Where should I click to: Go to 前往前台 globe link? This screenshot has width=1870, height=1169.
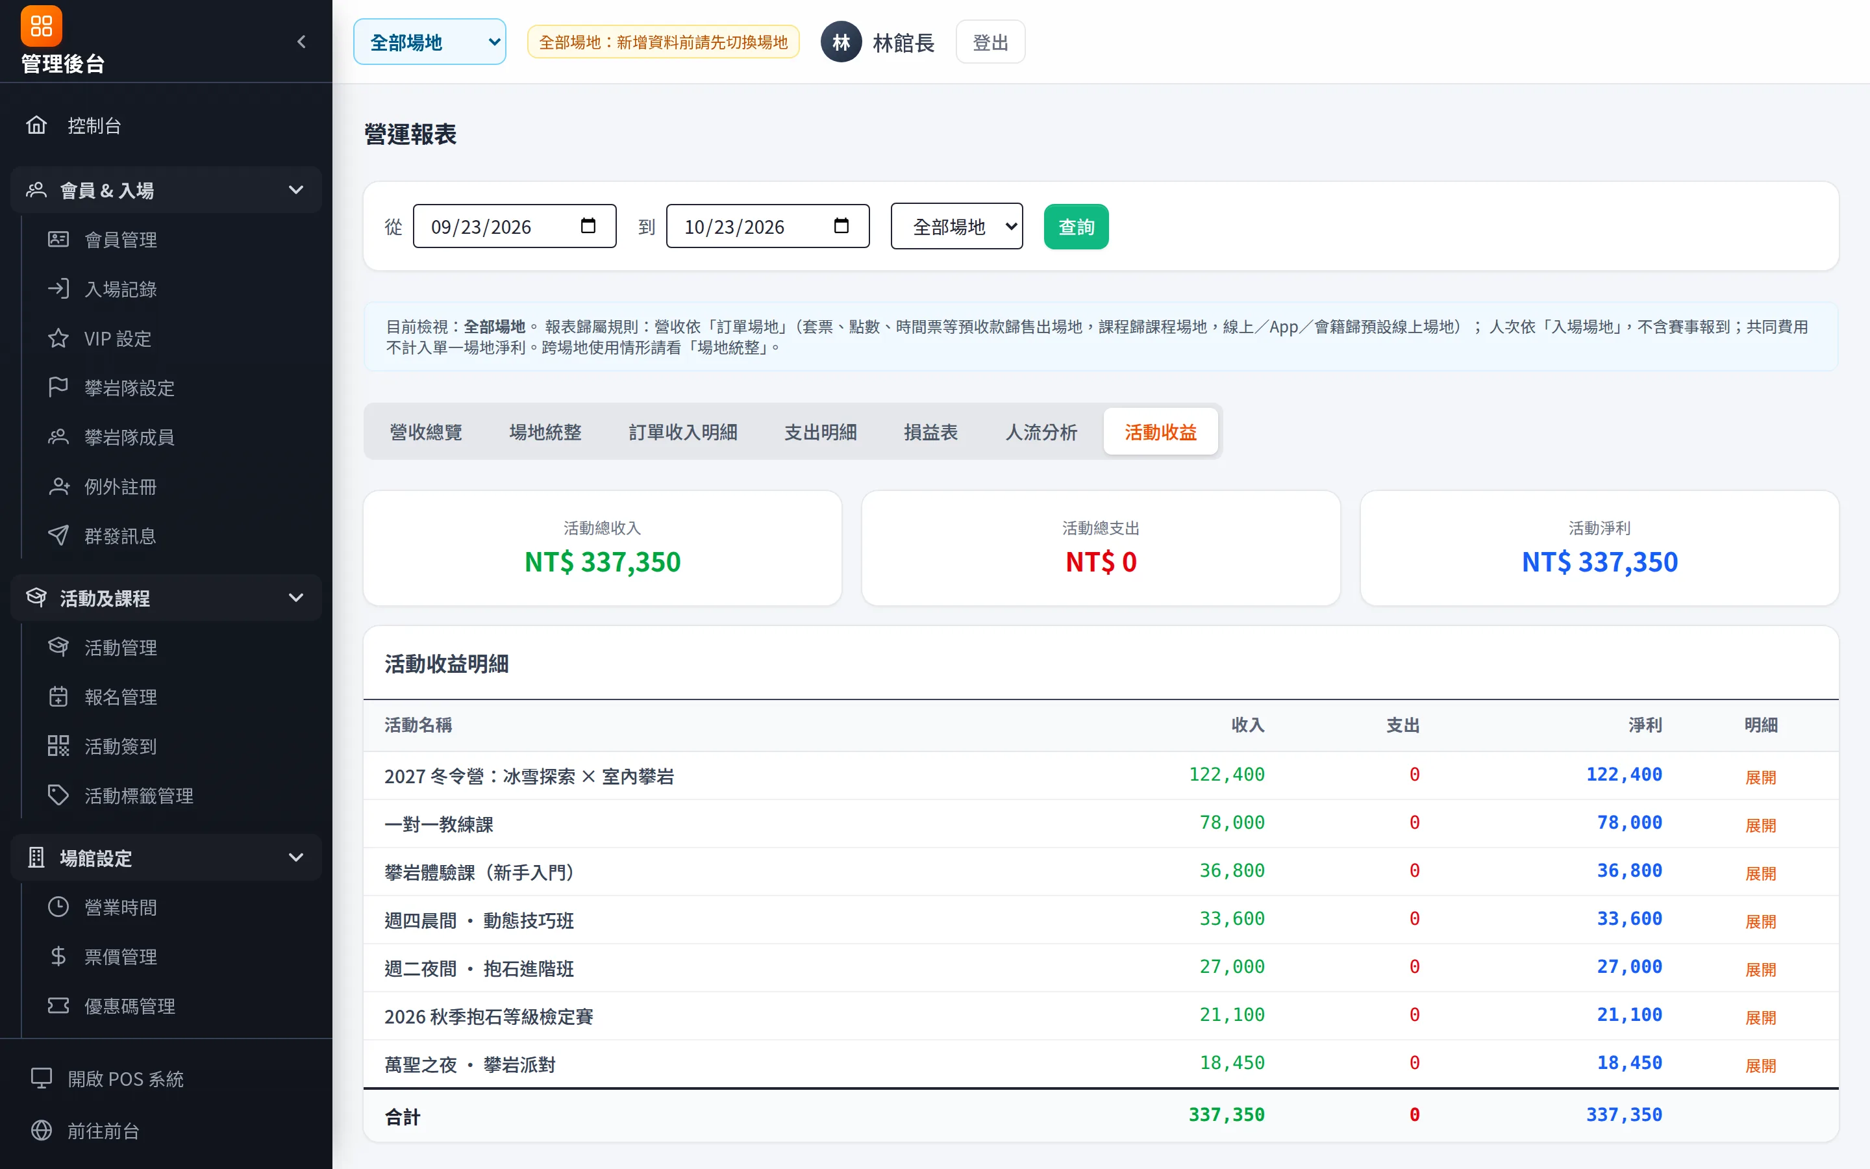pos(166,1130)
